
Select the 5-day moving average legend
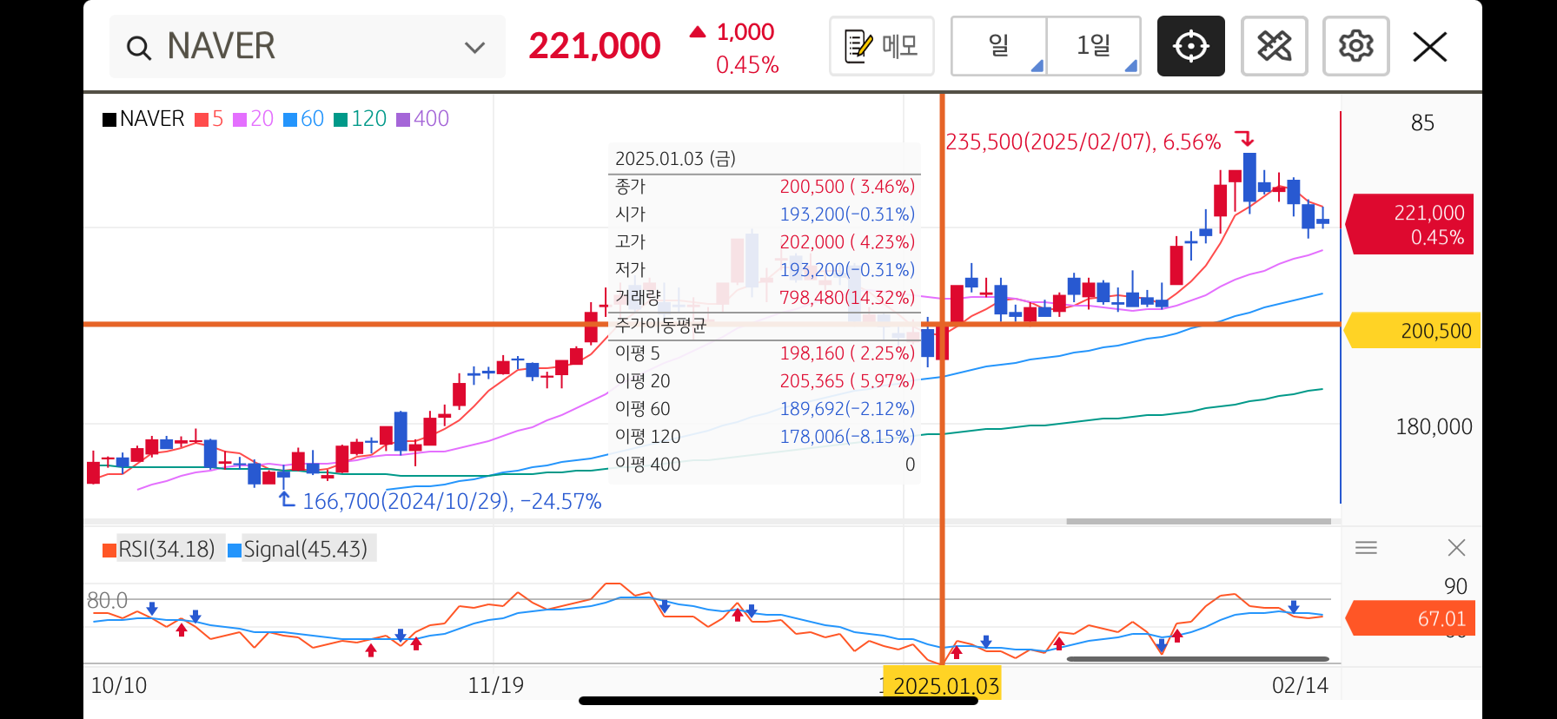[209, 119]
